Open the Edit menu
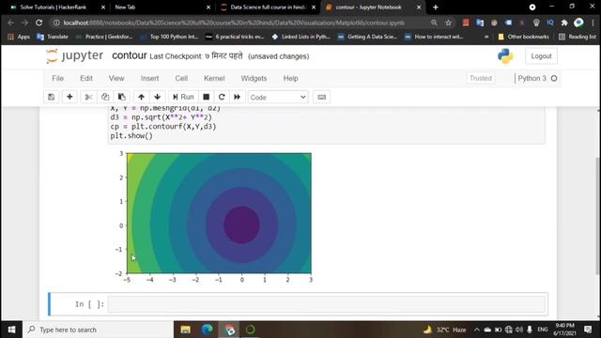The image size is (601, 338). tap(85, 78)
